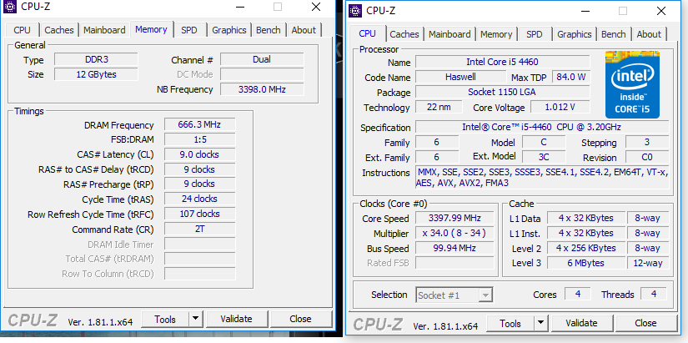The width and height of the screenshot is (688, 343).
Task: Select the CPU tab in the right CPU window
Action: (367, 33)
